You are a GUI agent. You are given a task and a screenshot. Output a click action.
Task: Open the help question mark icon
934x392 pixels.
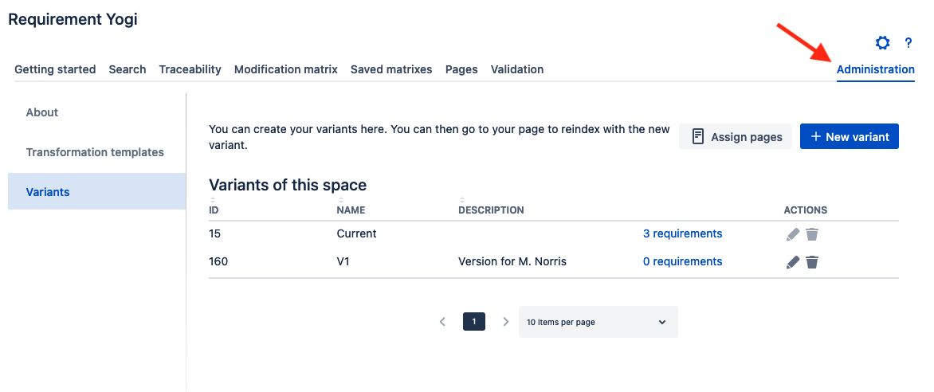(908, 43)
